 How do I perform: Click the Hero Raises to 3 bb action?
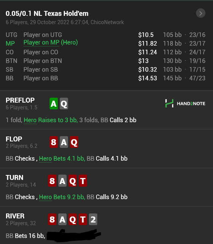[x=51, y=120]
